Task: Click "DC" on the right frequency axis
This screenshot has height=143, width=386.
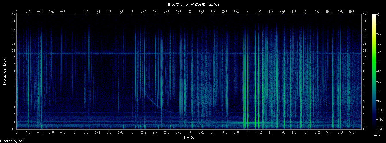Action: (364, 129)
